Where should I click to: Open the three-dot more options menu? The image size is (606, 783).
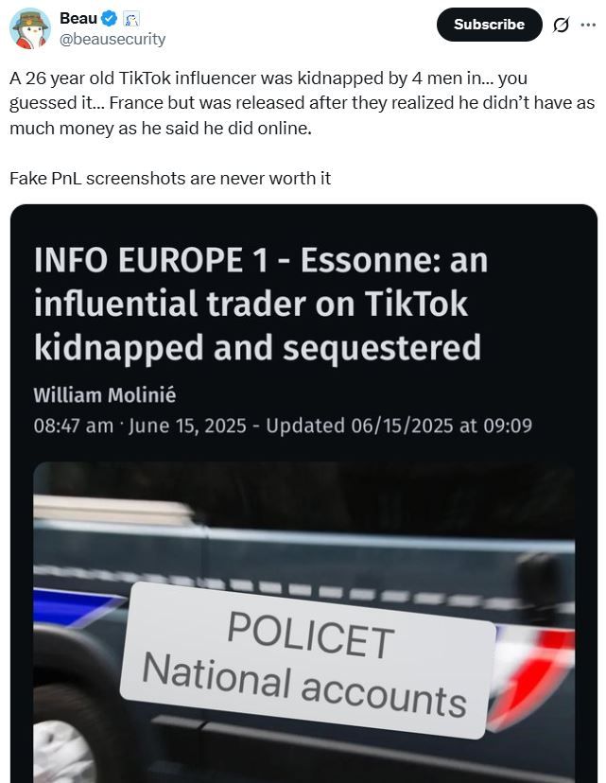point(588,25)
